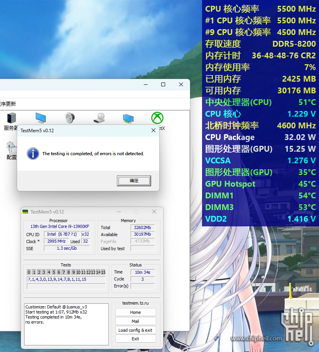The width and height of the screenshot is (319, 352).
Task: Click the GPU Hotspot 45°C reading
Action: [260, 184]
